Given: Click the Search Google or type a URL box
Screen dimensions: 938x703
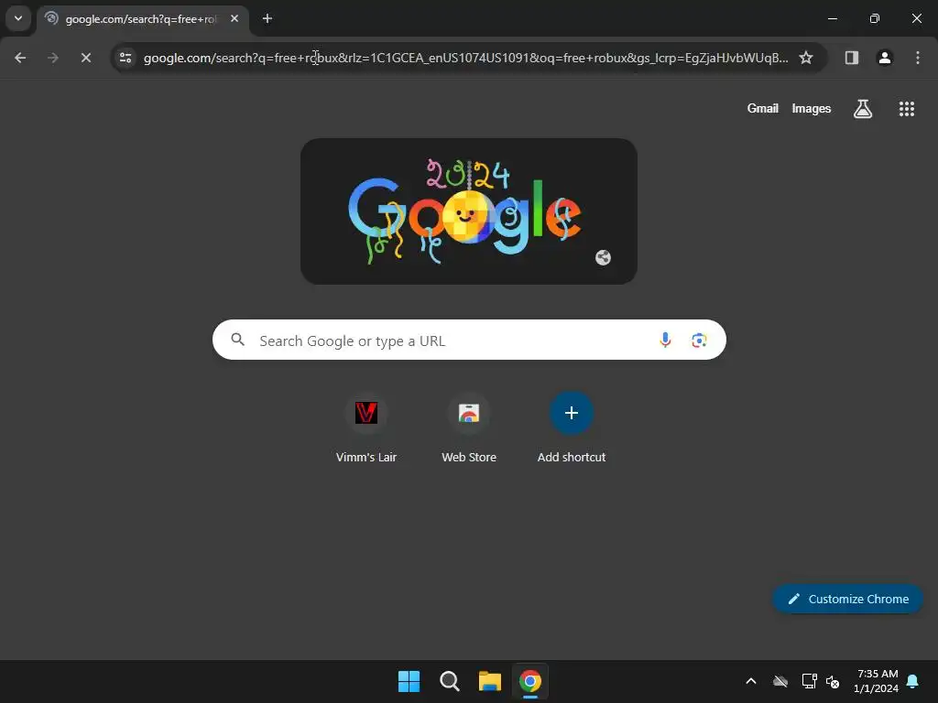Looking at the screenshot, I should pyautogui.click(x=469, y=341).
